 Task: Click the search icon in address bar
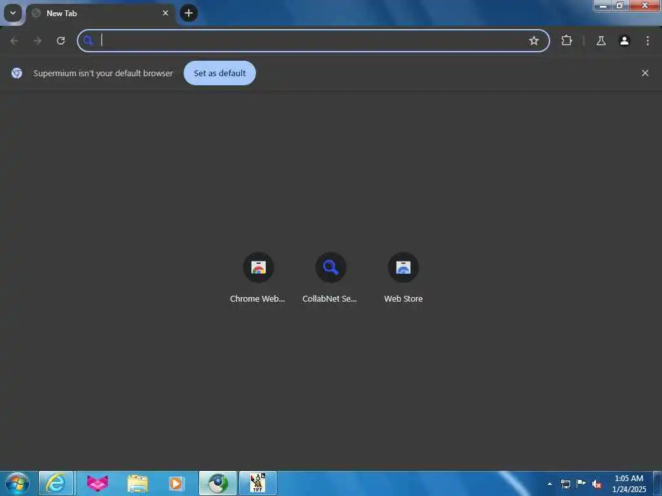[88, 41]
